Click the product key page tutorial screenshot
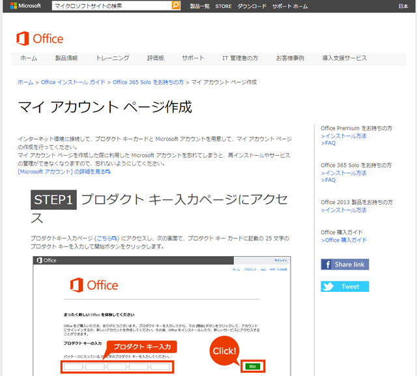 click(x=162, y=316)
